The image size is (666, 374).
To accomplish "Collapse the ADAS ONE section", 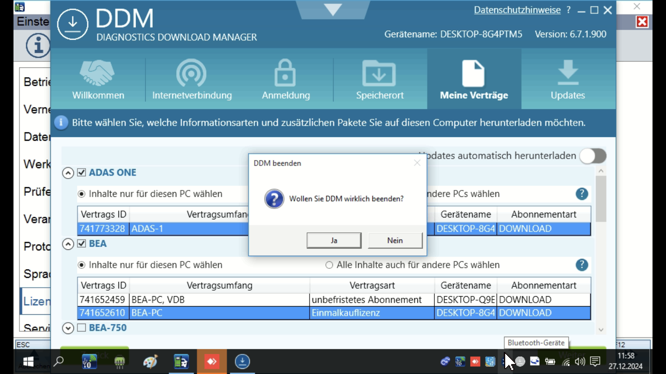I will point(68,173).
